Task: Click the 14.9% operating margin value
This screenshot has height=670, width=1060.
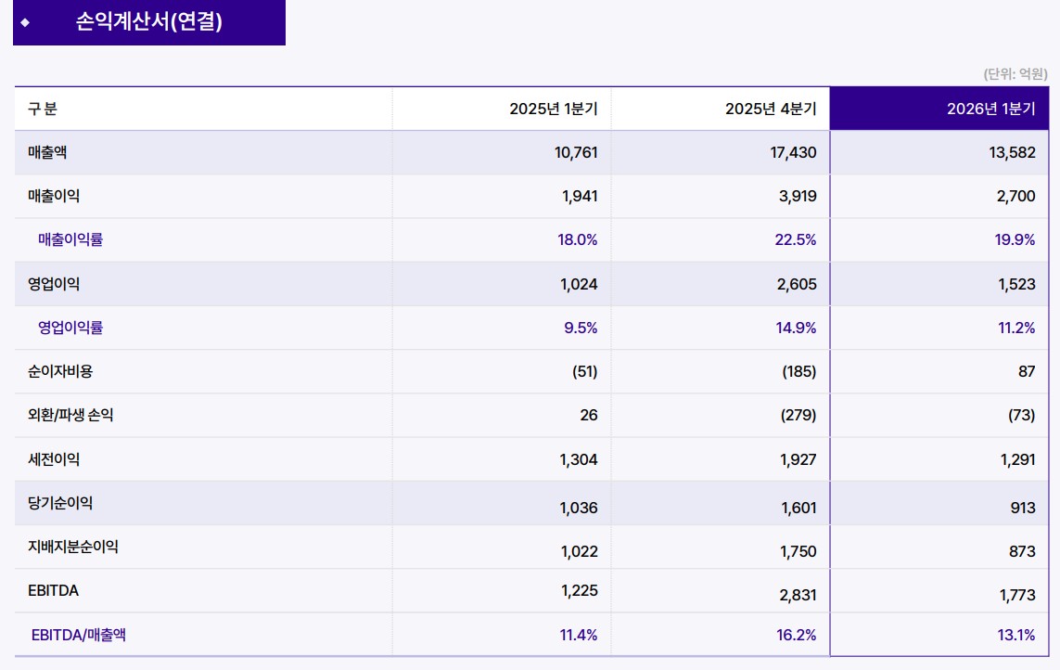Action: 796,328
